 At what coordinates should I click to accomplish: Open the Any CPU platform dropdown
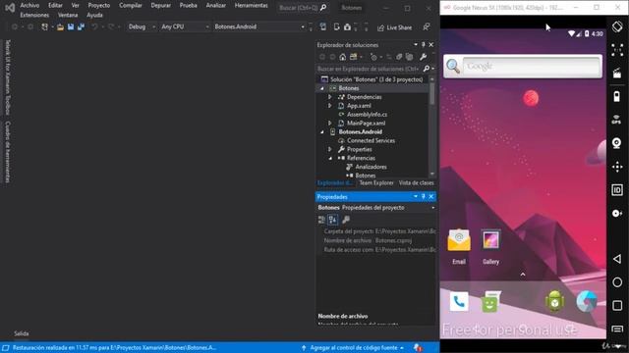coord(185,26)
